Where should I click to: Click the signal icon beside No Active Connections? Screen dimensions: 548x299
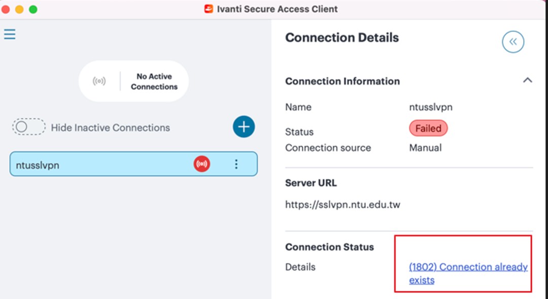pos(99,81)
